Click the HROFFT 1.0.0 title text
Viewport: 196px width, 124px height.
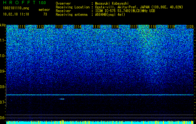(24, 2)
